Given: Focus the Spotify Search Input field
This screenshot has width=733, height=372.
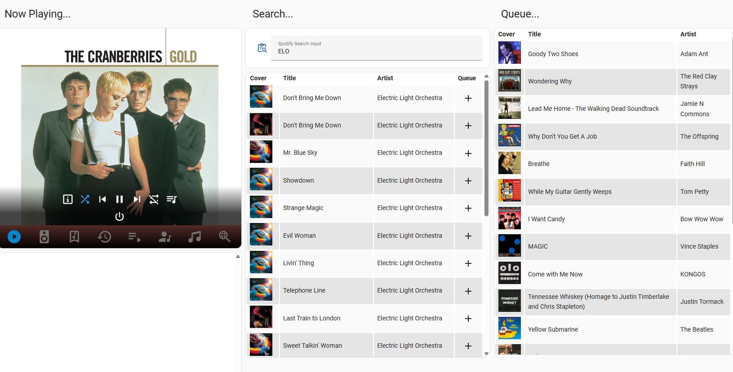Looking at the screenshot, I should (x=377, y=48).
